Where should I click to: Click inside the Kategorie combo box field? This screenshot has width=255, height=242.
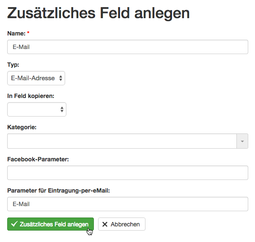122,141
